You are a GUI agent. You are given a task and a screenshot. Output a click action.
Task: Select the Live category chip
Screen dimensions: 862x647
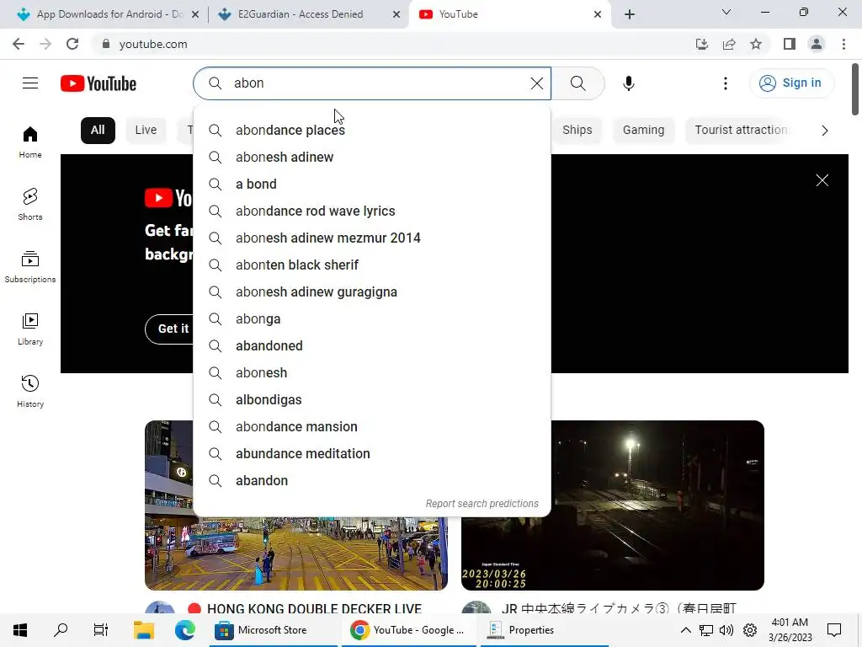[x=146, y=131]
